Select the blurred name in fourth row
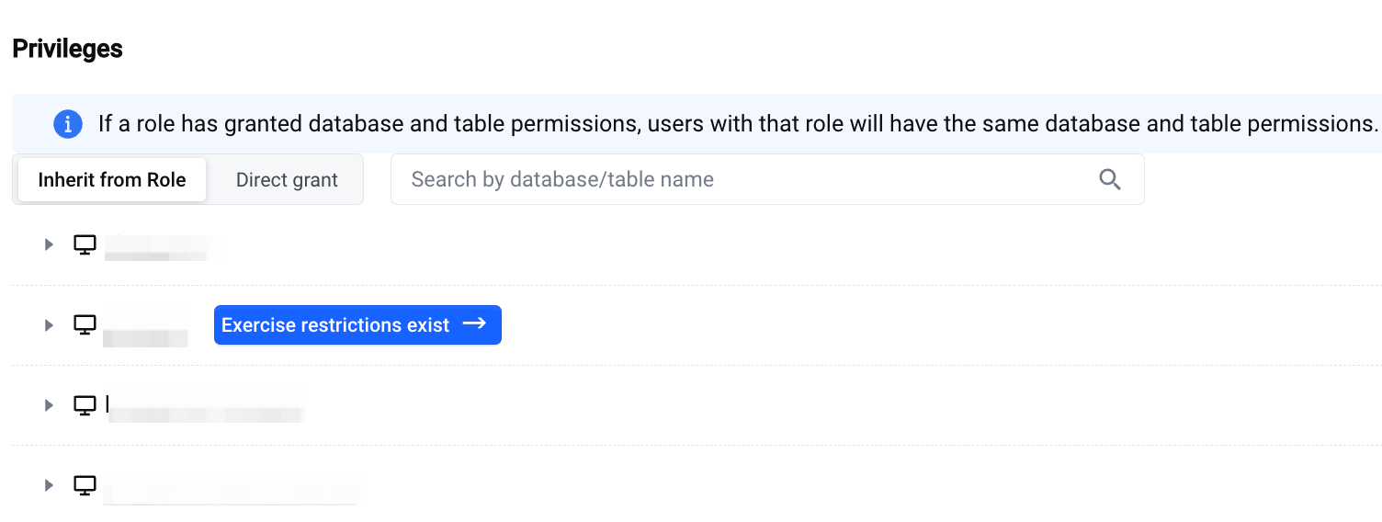This screenshot has height=522, width=1382. point(232,489)
